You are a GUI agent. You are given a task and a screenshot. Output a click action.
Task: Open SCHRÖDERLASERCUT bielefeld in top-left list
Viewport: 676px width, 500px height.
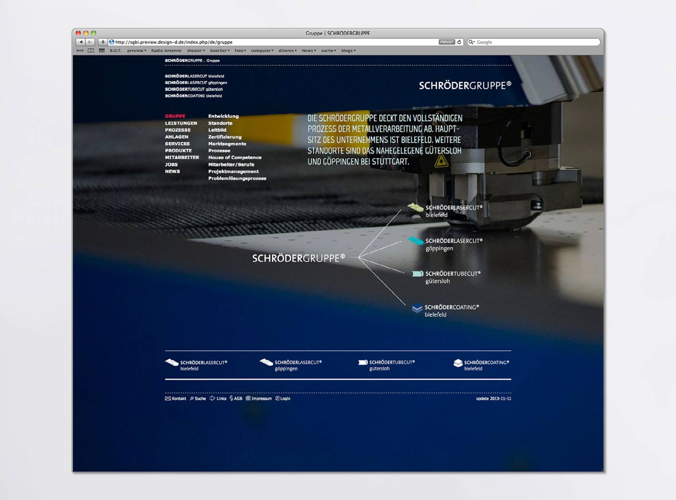tap(194, 76)
